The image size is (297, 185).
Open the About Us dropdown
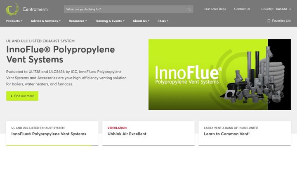(x=141, y=21)
